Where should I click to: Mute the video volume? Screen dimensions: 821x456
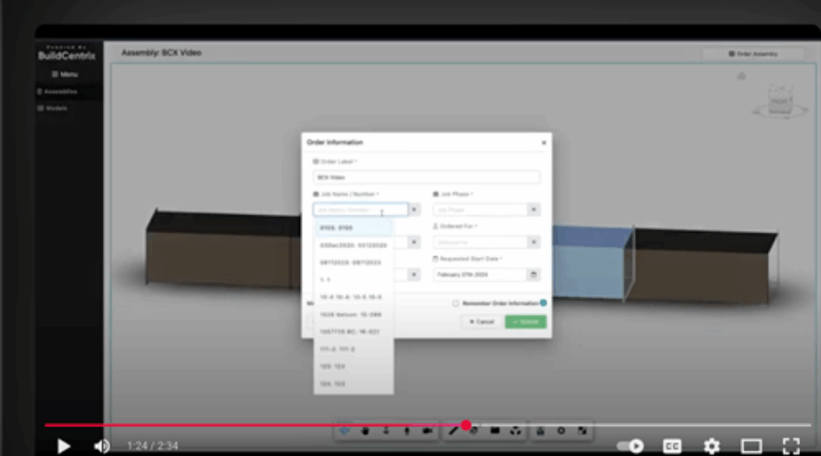pyautogui.click(x=101, y=446)
